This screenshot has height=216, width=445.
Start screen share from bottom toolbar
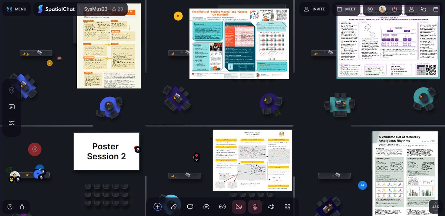click(190, 207)
